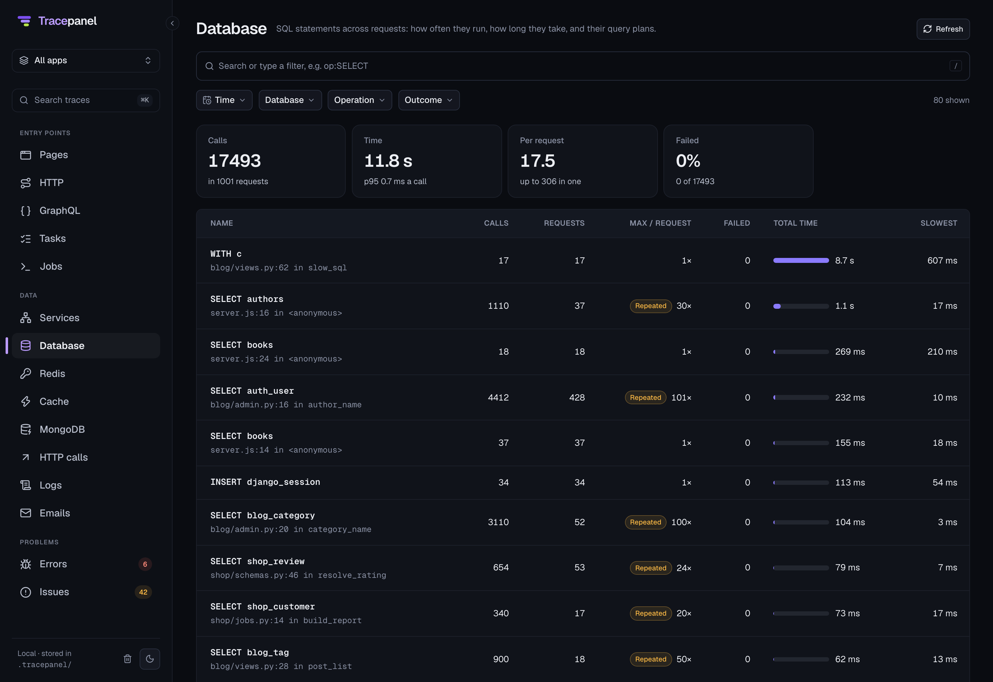This screenshot has width=993, height=682.
Task: Focus the Search traces field
Action: point(86,100)
